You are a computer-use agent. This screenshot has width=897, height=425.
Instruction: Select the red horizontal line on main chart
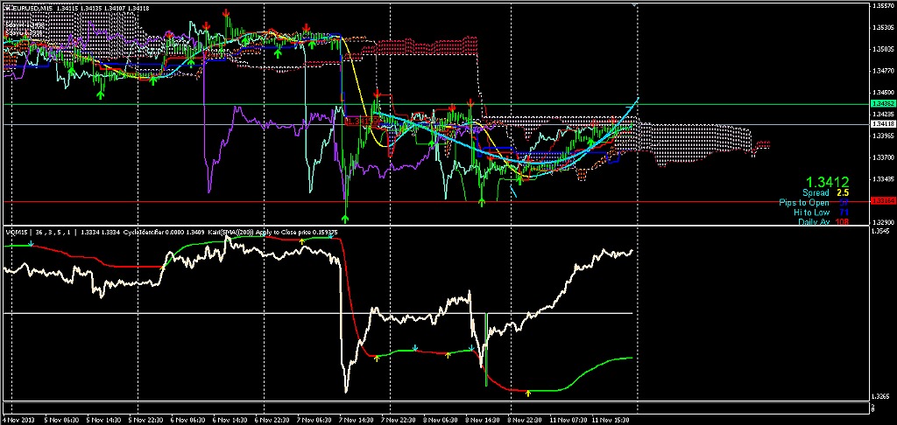(x=434, y=202)
